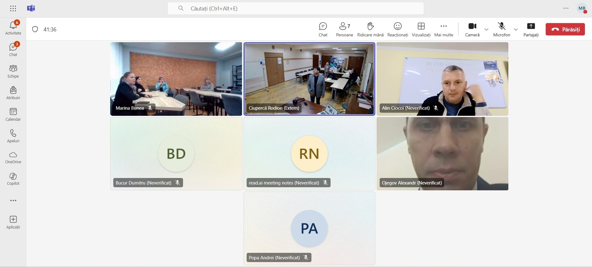Open the Echipe teams section
The image size is (592, 267).
13,71
